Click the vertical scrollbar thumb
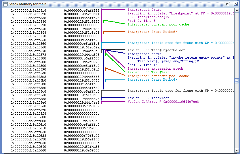Viewport: 240px width, 154px height. click(x=237, y=81)
